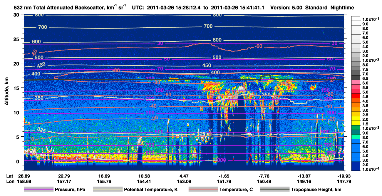Click the 'Lon' row label
This screenshot has width=382, height=196.
[x=10, y=181]
